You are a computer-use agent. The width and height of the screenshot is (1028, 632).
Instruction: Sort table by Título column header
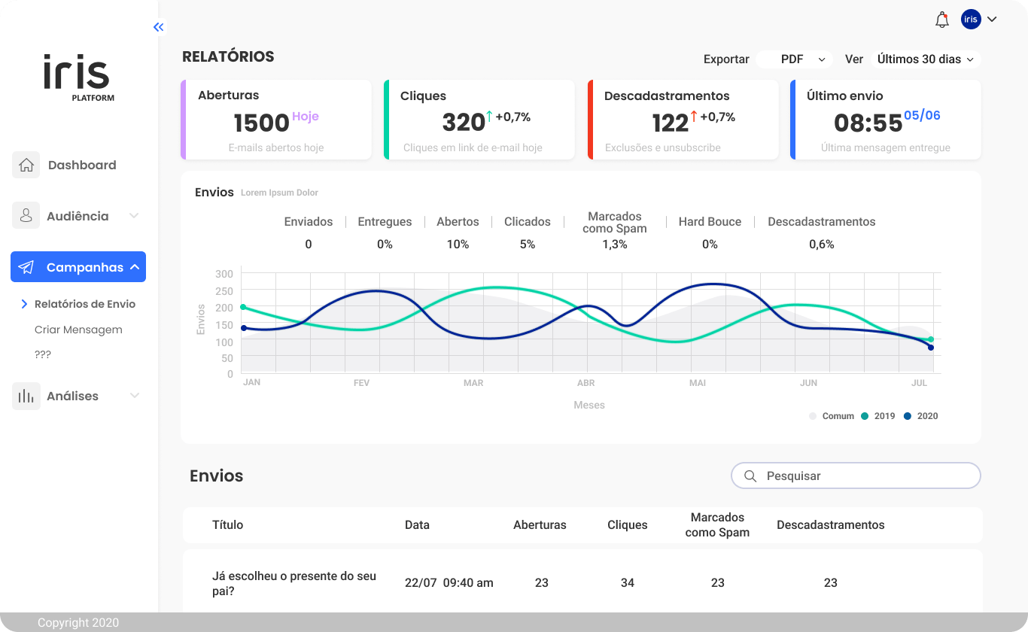click(x=228, y=525)
